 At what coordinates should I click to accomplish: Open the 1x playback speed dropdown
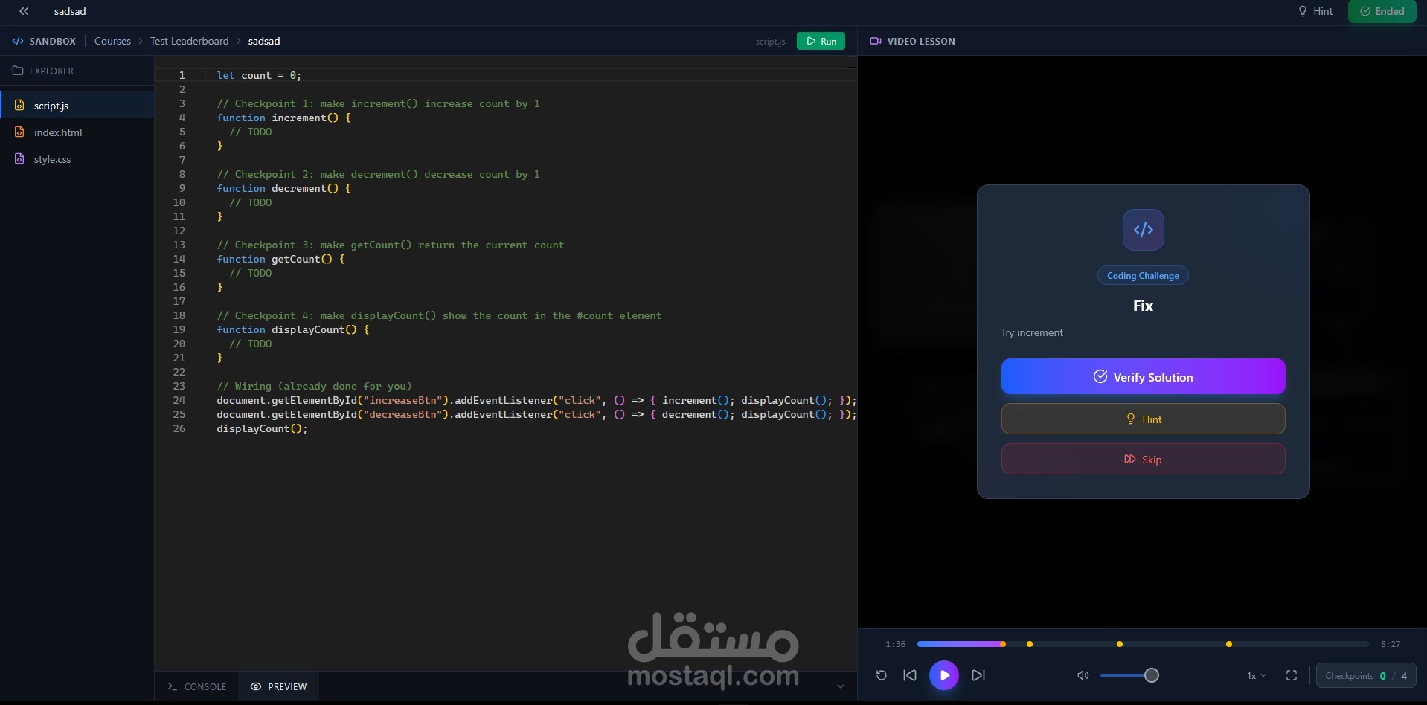click(x=1257, y=676)
